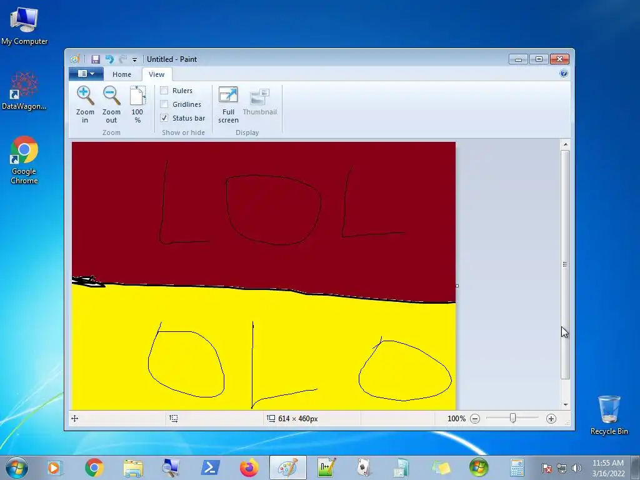Click the scroll down arrow of canvas scrollbar
The height and width of the screenshot is (480, 640).
pyautogui.click(x=565, y=404)
